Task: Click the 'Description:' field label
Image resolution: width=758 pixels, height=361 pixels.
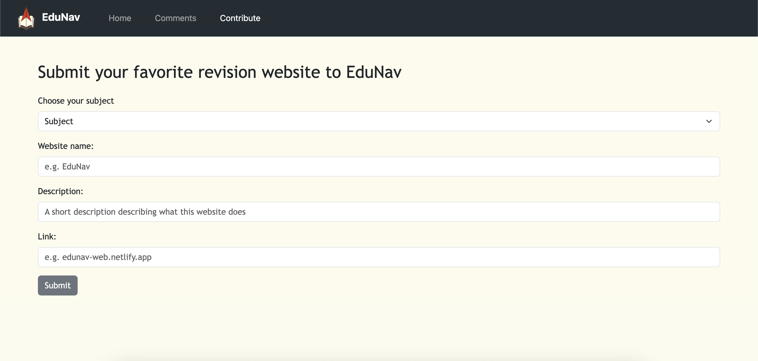Action: coord(60,191)
